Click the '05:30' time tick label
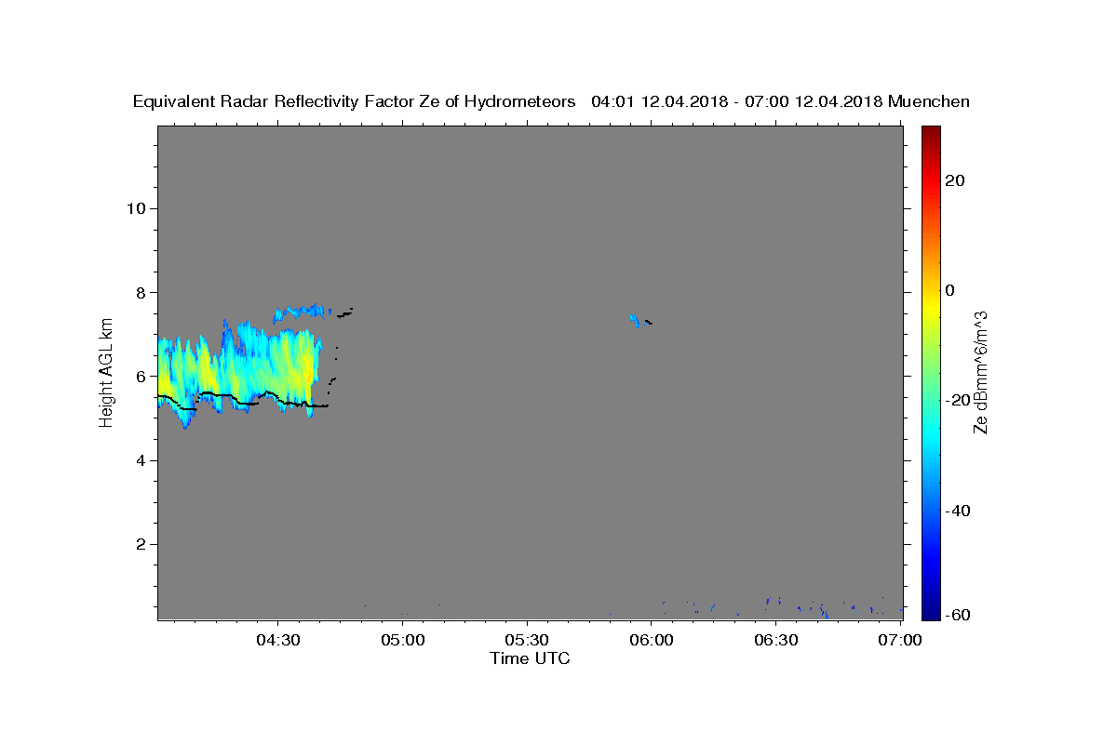The height and width of the screenshot is (744, 1117). coord(527,641)
